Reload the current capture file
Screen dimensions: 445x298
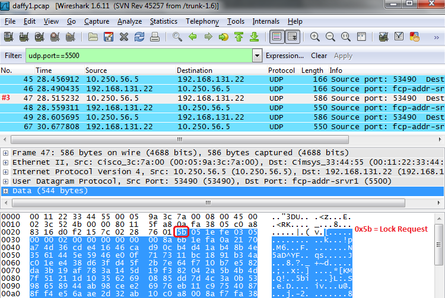point(139,37)
